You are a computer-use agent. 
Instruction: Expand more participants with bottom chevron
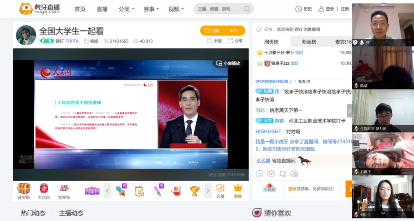[383, 213]
